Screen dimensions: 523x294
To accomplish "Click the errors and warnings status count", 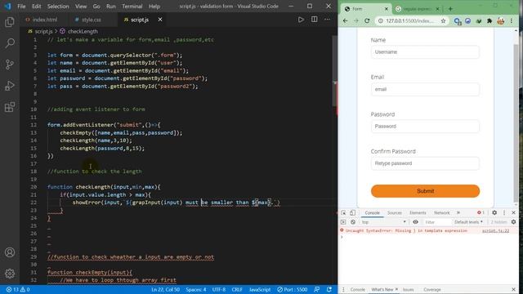I will tap(18, 289).
